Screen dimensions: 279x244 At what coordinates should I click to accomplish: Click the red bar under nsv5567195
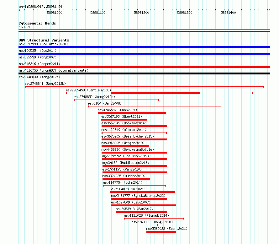click(x=124, y=120)
